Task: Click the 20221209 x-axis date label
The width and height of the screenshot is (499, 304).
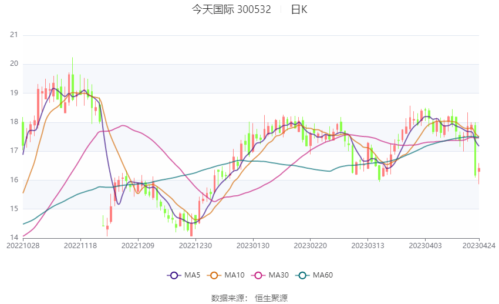Action: (138, 246)
